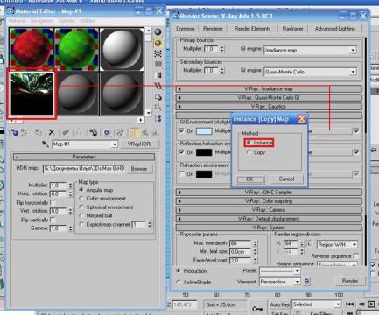Expand the V-Ray: Caustics rollout
Screen dimensions: 379x315
269,106
